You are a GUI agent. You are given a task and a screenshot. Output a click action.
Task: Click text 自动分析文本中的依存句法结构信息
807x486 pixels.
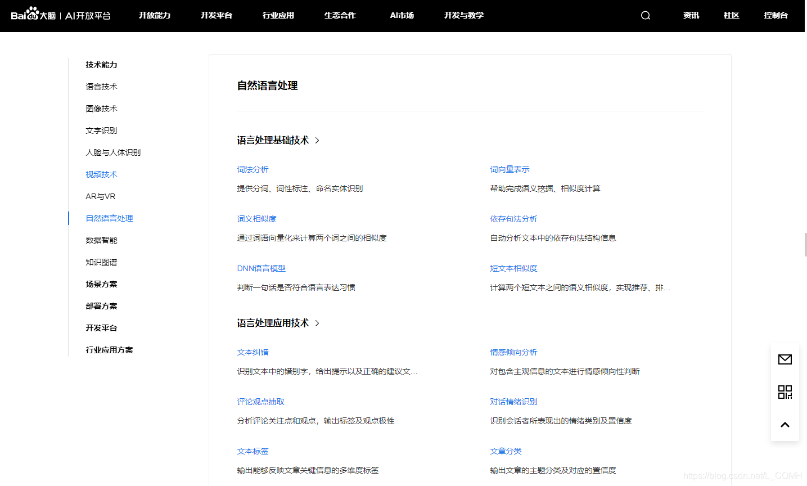553,238
